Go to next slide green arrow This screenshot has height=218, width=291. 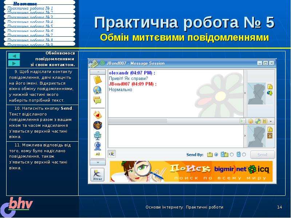[x=14, y=63]
